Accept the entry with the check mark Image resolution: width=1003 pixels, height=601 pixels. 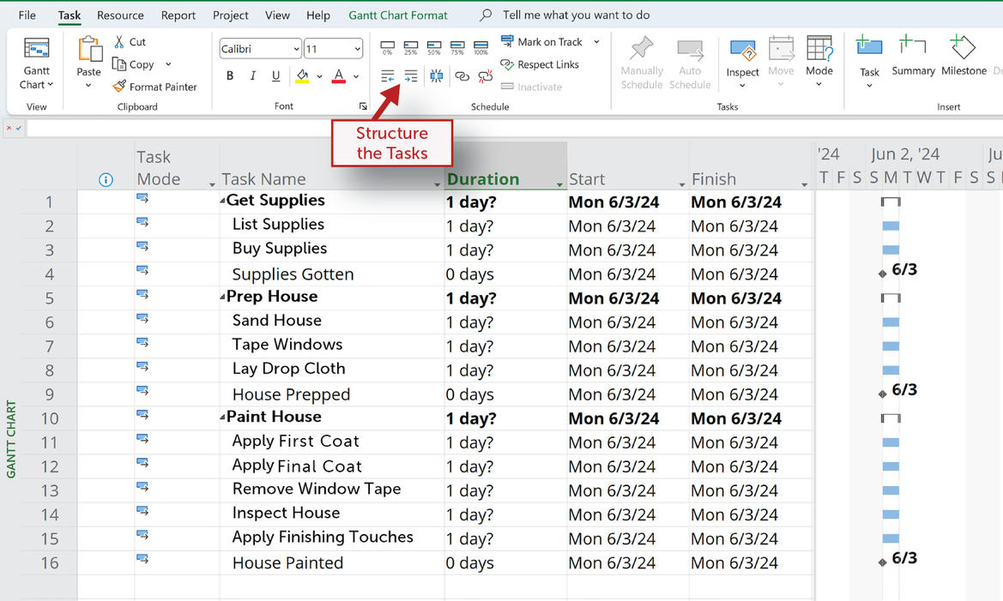coord(19,128)
